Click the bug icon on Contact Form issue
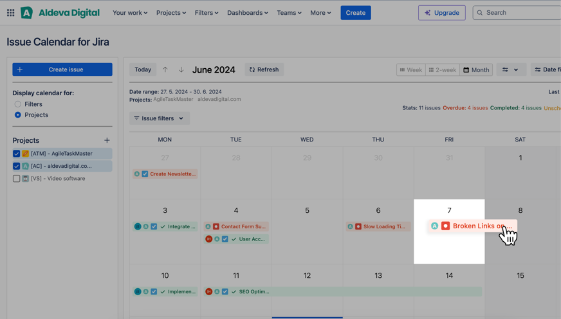Viewport: 561px width, 319px height. tap(216, 226)
